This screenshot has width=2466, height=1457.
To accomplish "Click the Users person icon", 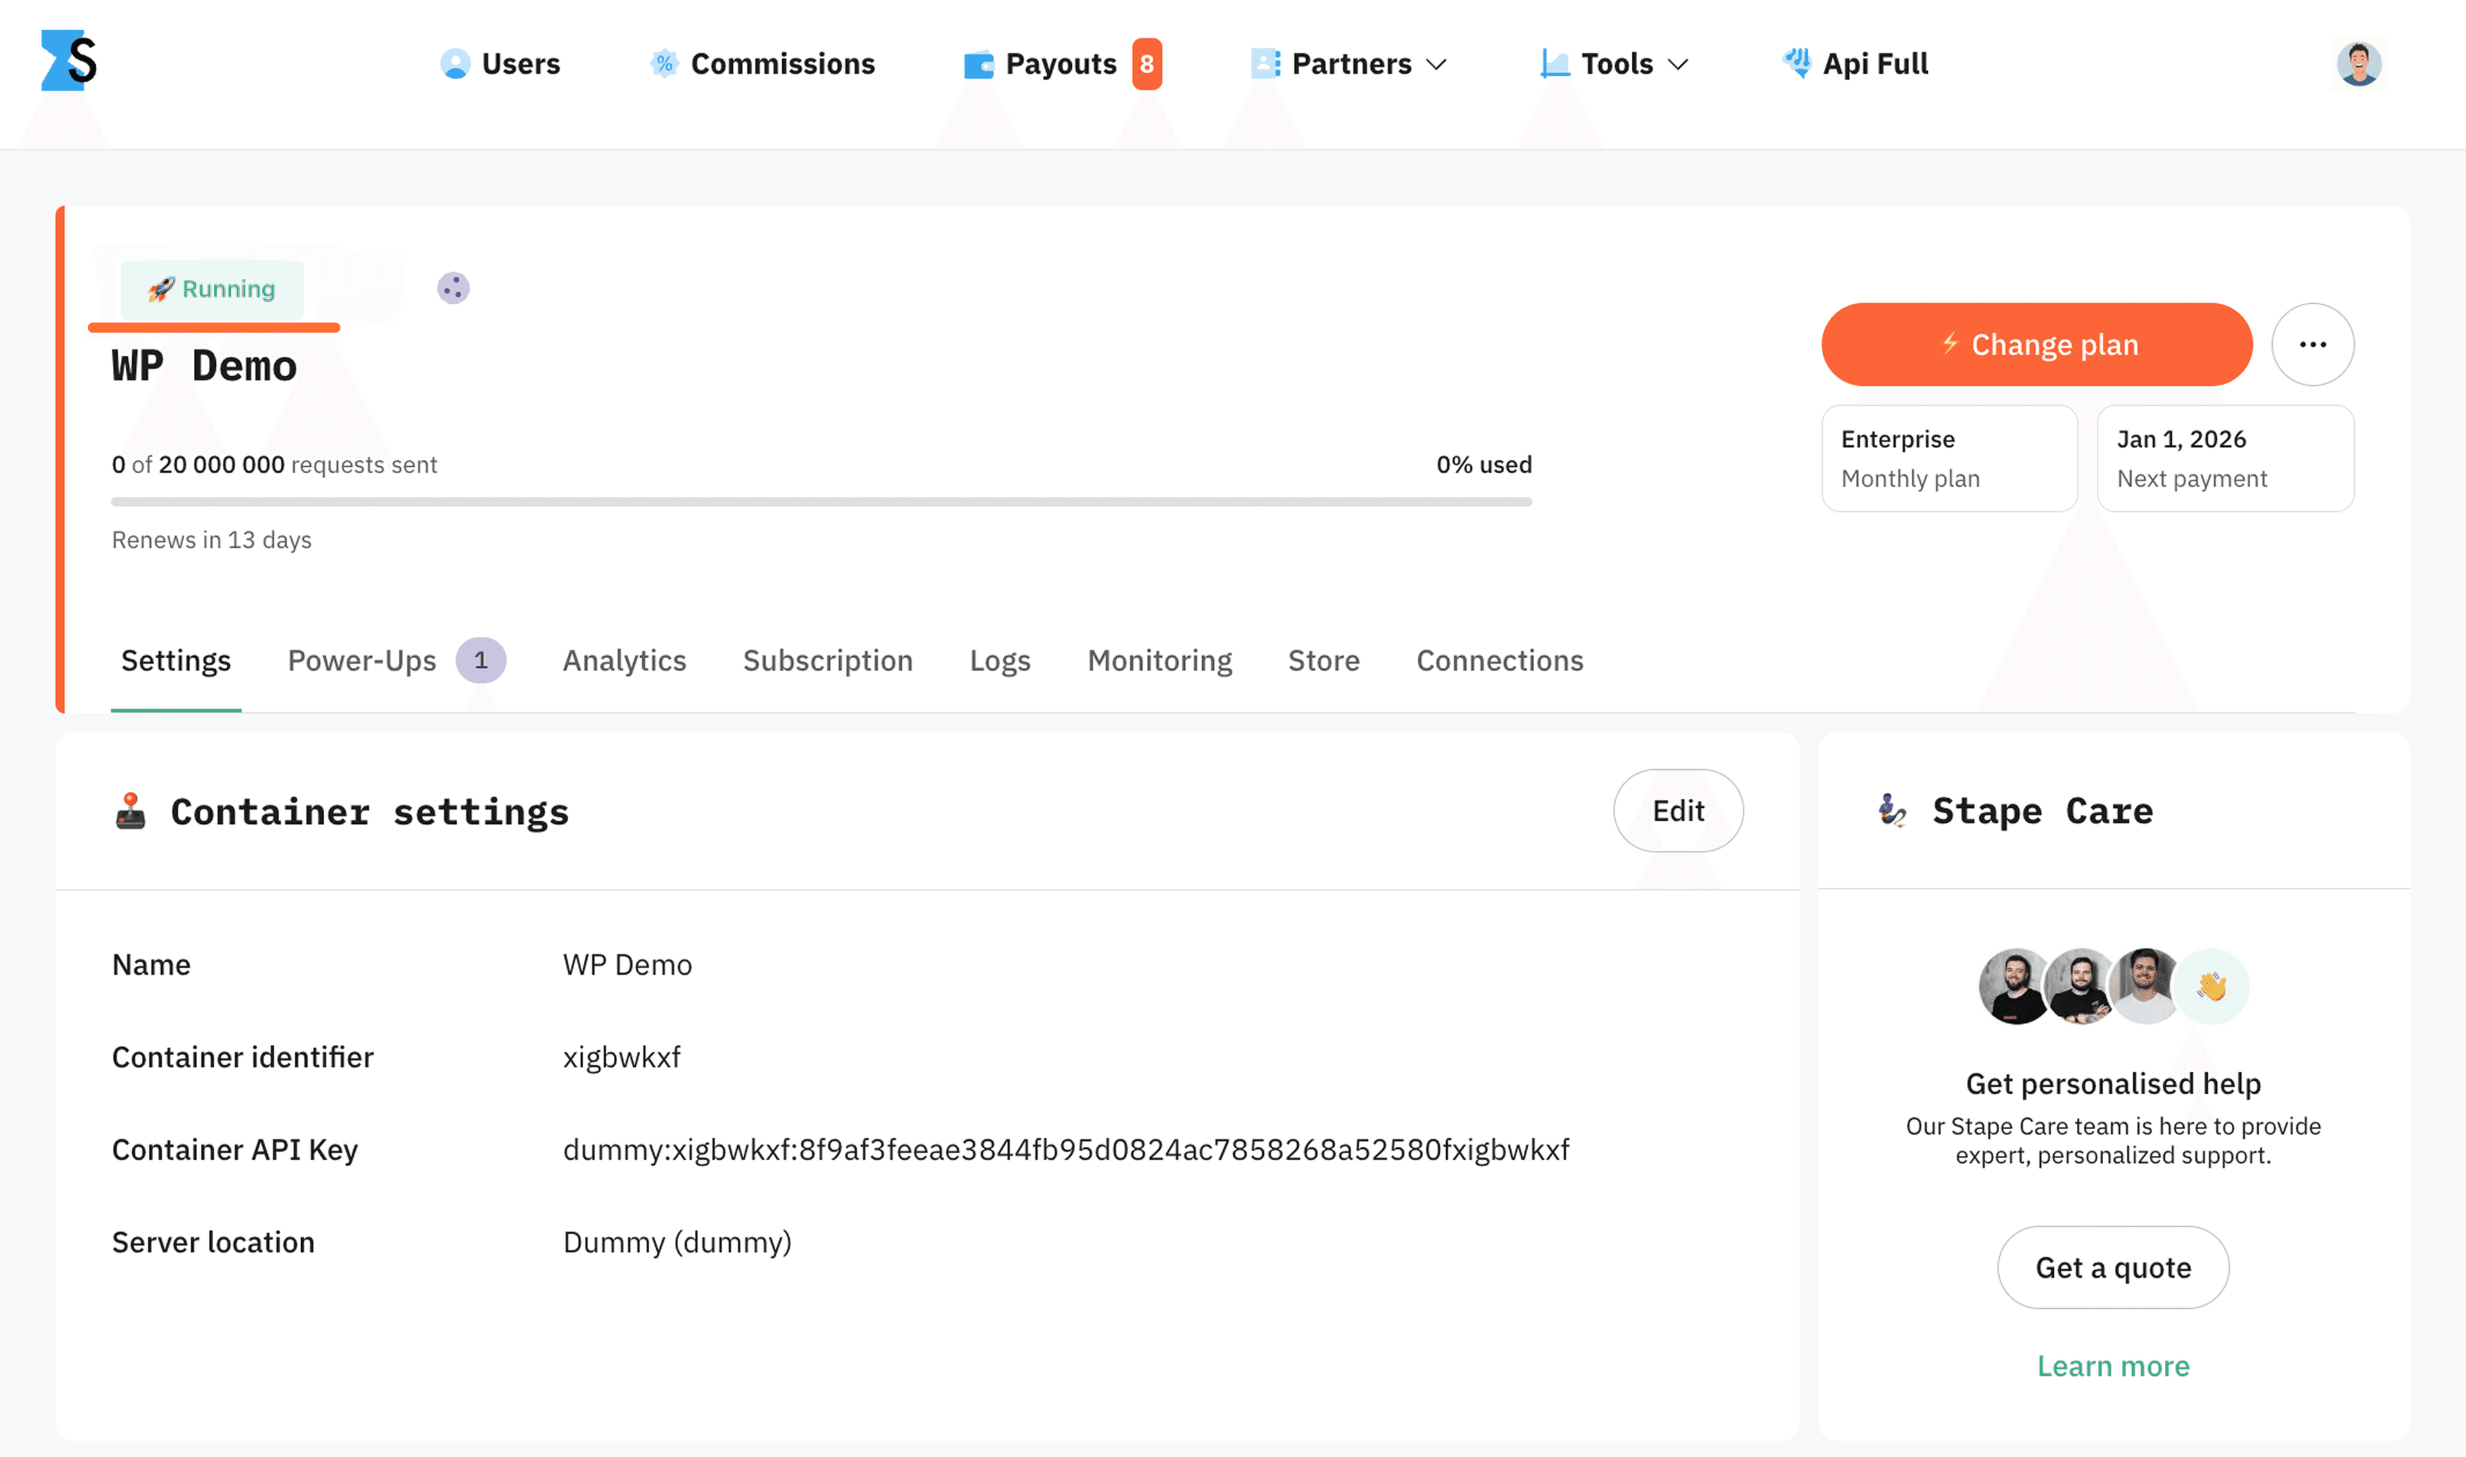I will [x=455, y=64].
